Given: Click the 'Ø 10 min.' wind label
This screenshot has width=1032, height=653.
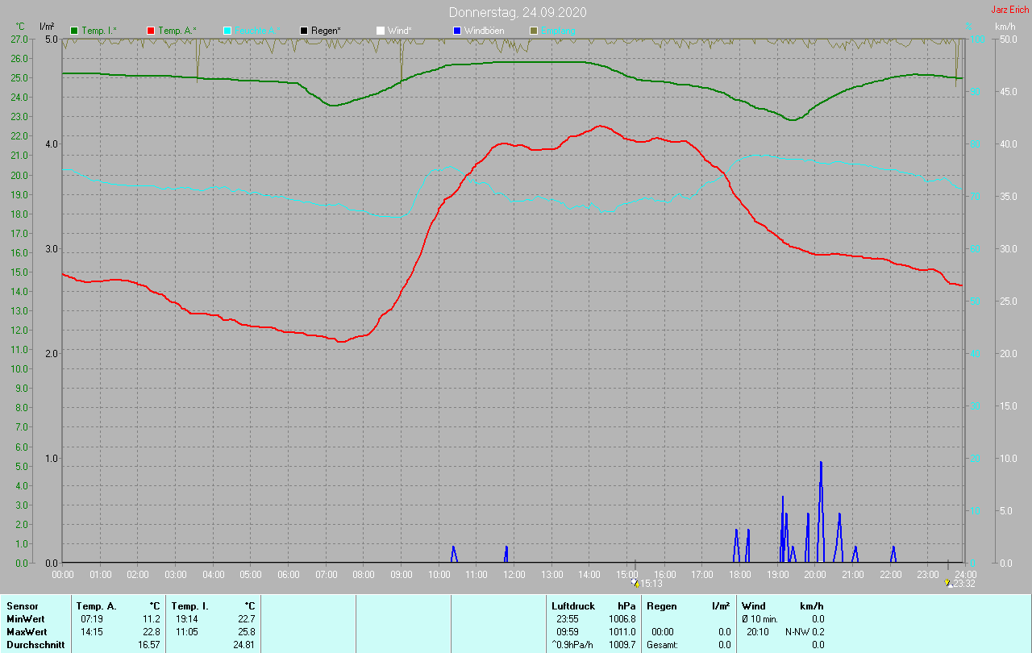Looking at the screenshot, I should [x=761, y=619].
